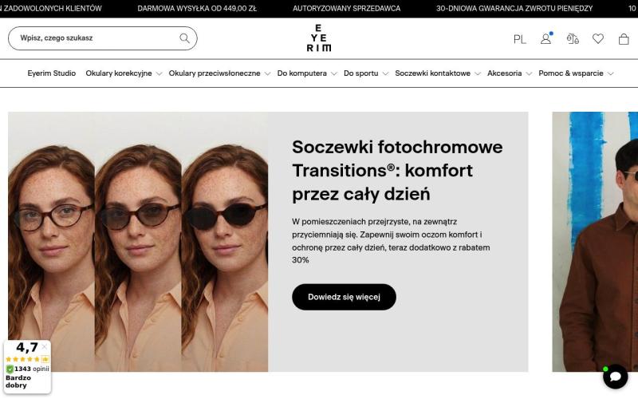Open Eyerim Studio menu item
This screenshot has height=399, width=638.
[52, 73]
